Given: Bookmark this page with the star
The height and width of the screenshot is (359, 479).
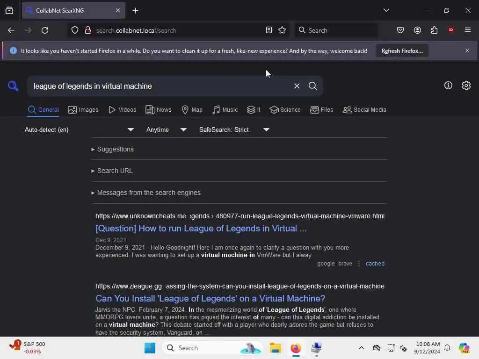Looking at the screenshot, I should click(282, 30).
